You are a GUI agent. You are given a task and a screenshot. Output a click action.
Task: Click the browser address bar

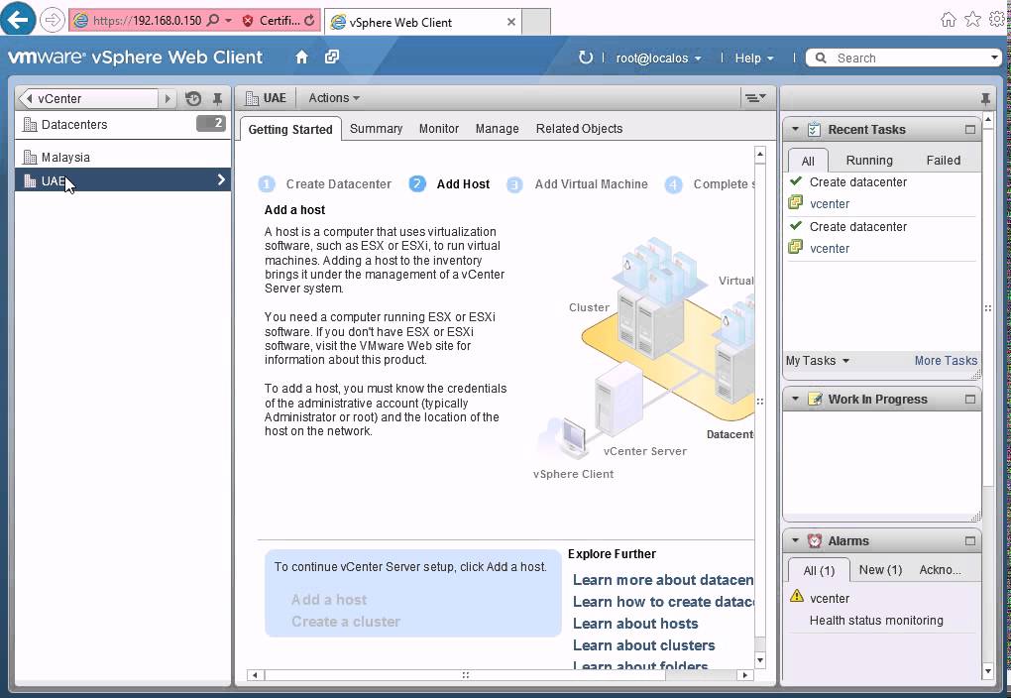148,20
